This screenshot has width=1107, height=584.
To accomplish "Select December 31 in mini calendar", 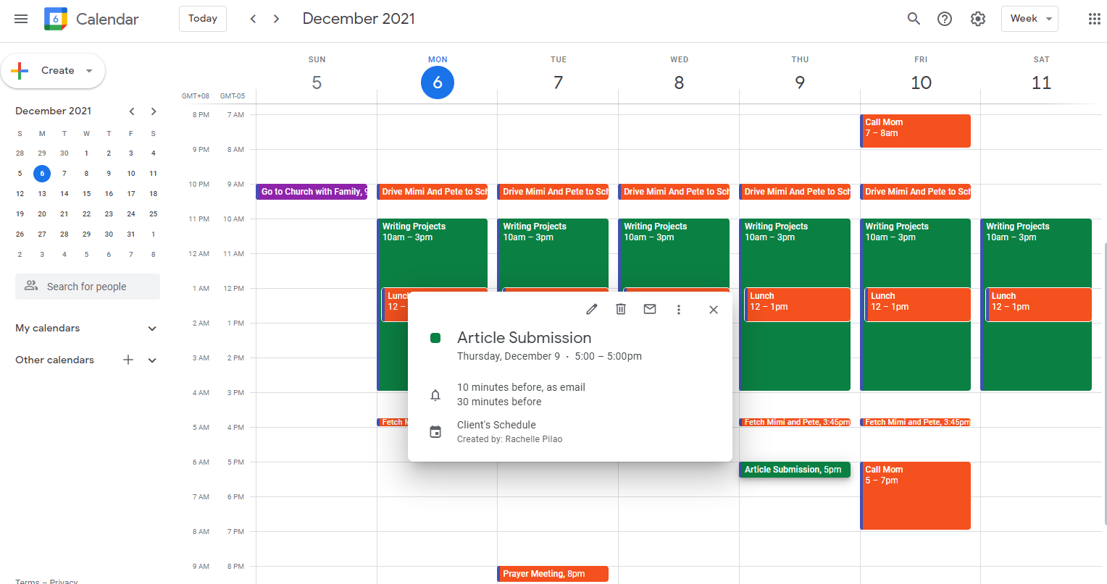I will point(130,234).
